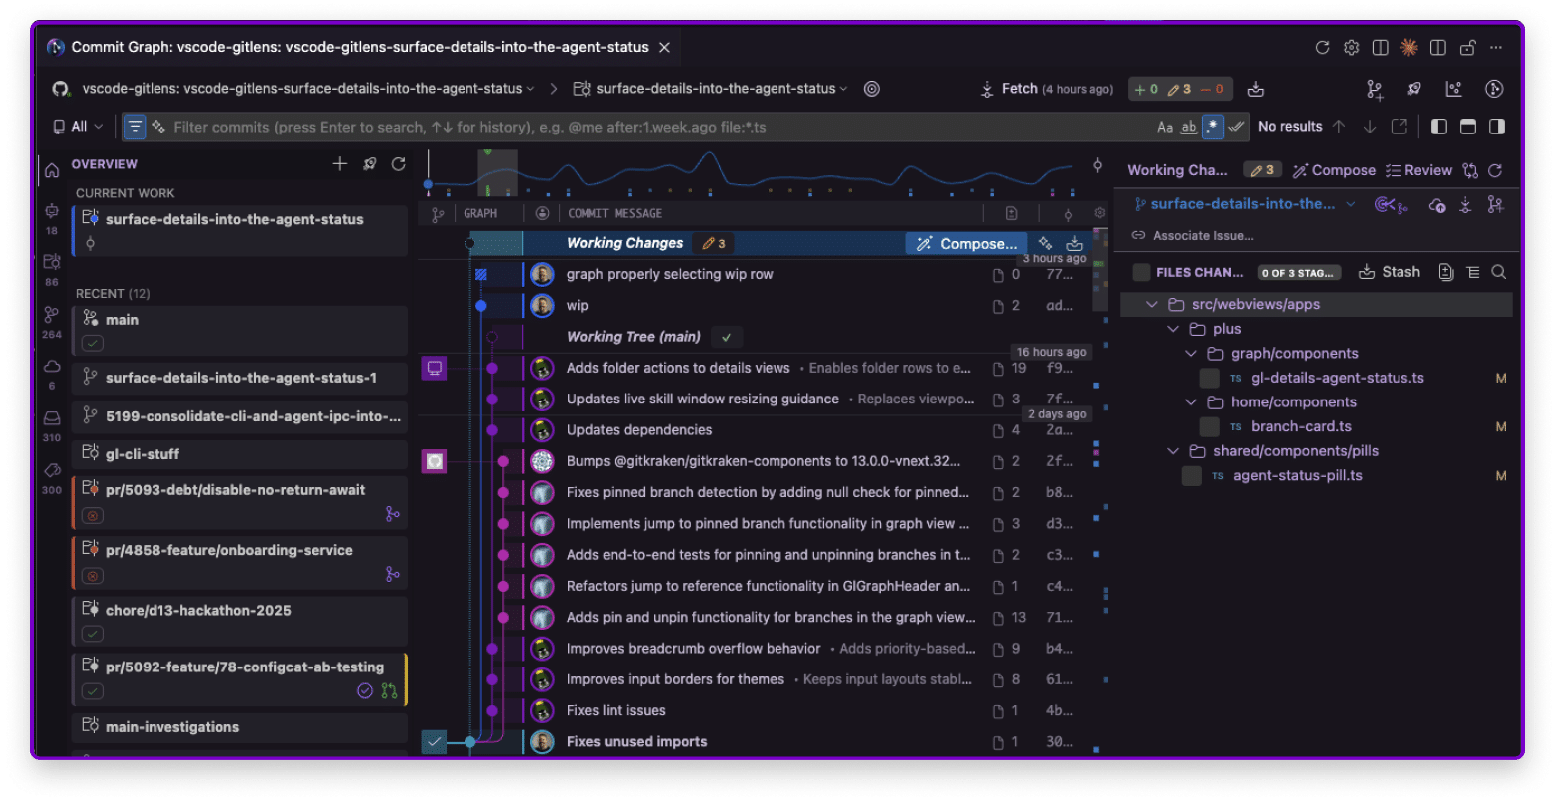Image resolution: width=1555 pixels, height=800 pixels.
Task: Open the branch dropdown chevron in details panel
Action: click(x=1351, y=204)
